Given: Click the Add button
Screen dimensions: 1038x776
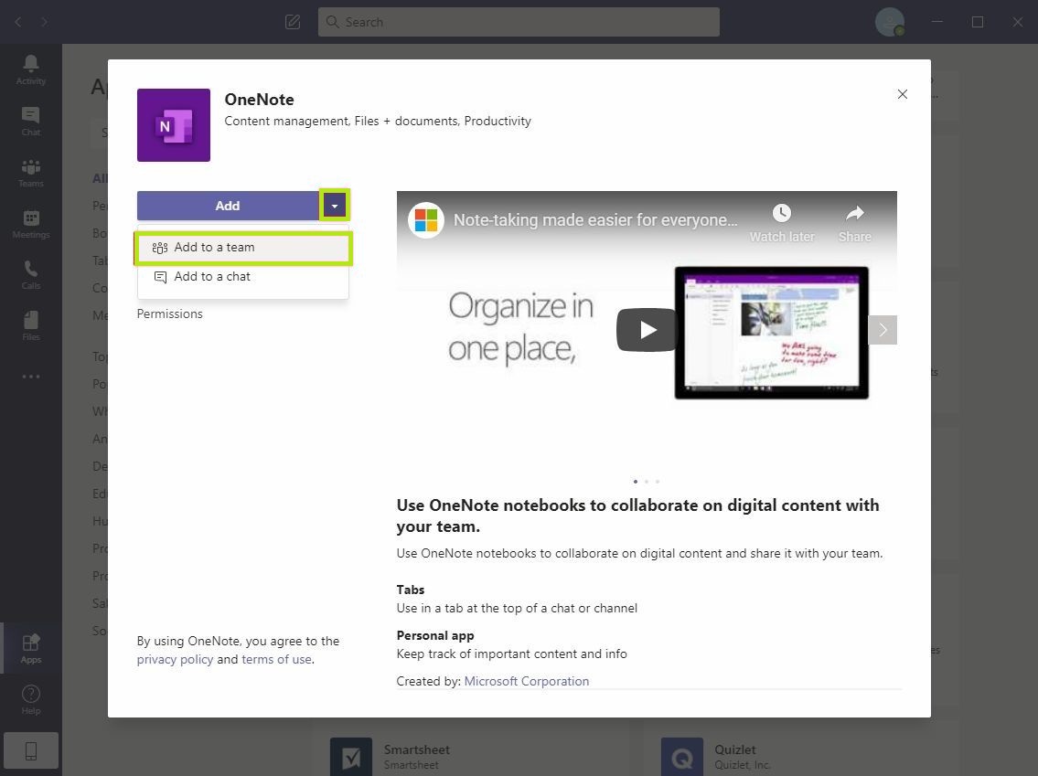Looking at the screenshot, I should [228, 206].
